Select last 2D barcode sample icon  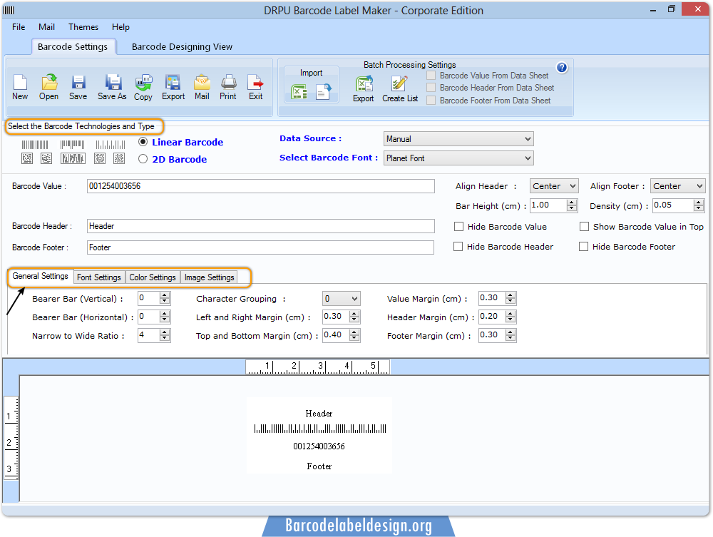[x=119, y=158]
